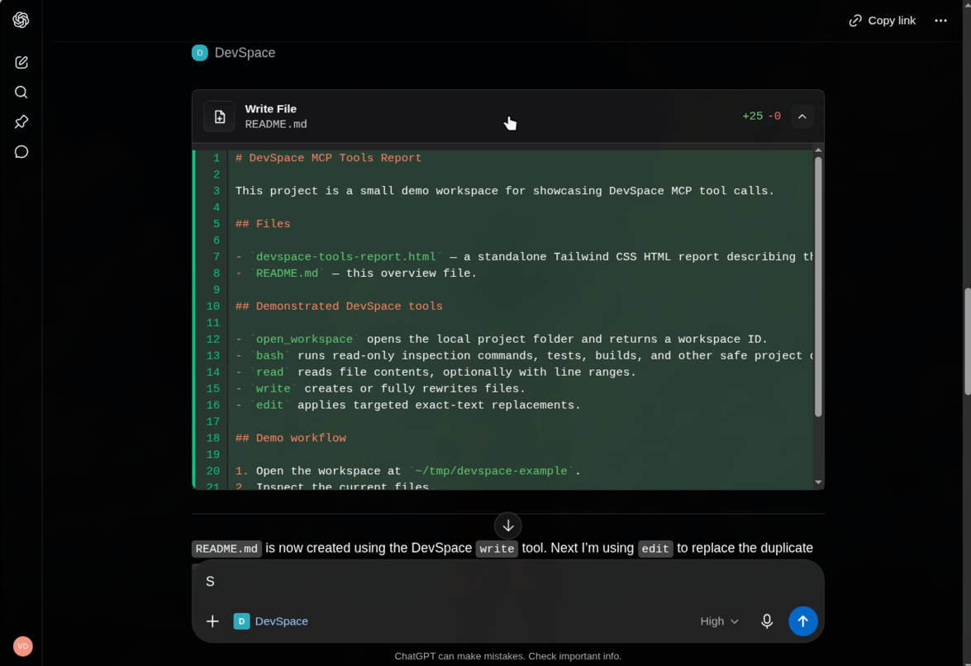Click the 'read' reads file contents line

(436, 373)
